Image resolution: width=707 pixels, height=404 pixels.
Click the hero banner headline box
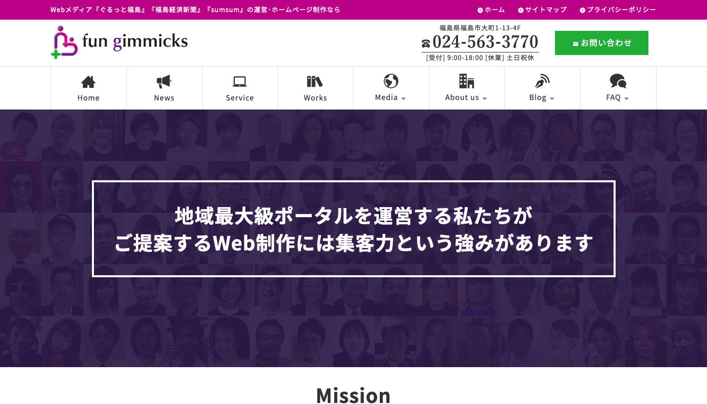(x=353, y=229)
